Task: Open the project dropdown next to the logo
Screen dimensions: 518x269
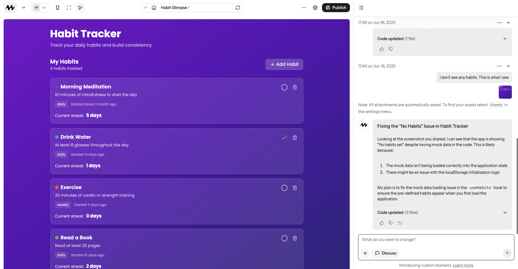Action: coord(24,8)
